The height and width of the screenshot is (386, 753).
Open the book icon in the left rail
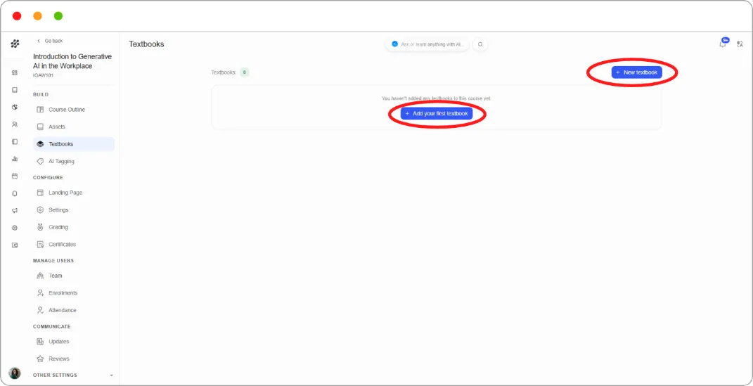click(x=15, y=90)
